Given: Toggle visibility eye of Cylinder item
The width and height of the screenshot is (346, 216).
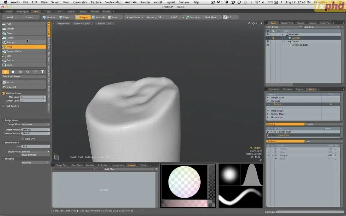Looking at the screenshot, I should [x=268, y=38].
